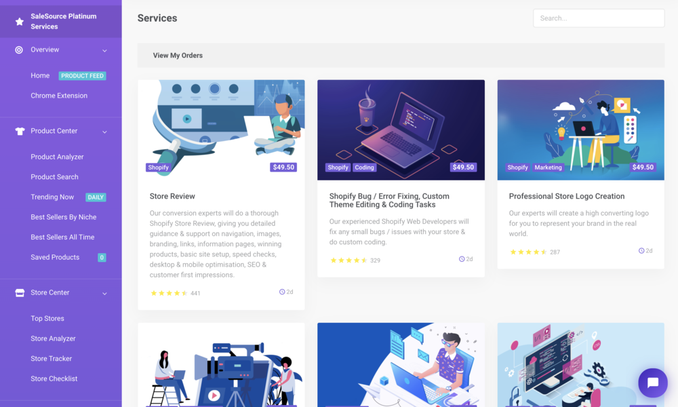
Task: Click the Overview target icon
Action: pyautogui.click(x=19, y=50)
